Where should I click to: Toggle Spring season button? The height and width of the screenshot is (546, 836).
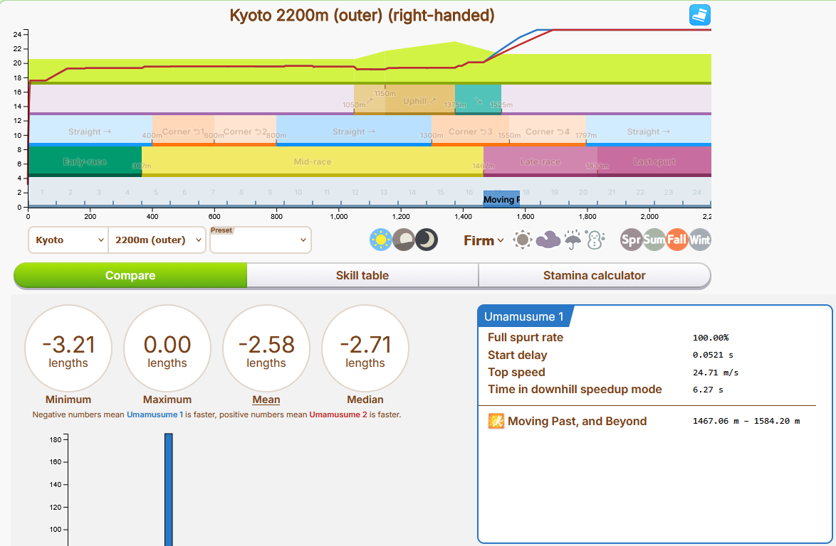631,240
